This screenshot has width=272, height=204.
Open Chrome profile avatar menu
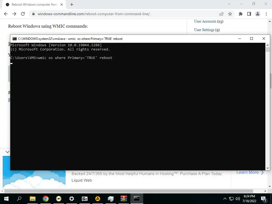(258, 14)
